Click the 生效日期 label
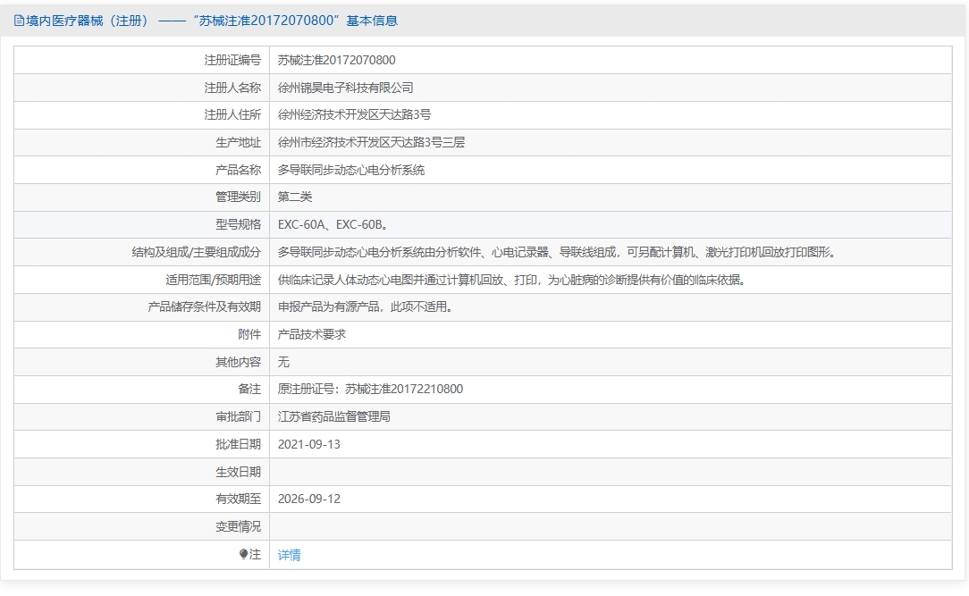Image resolution: width=969 pixels, height=596 pixels. [x=238, y=472]
